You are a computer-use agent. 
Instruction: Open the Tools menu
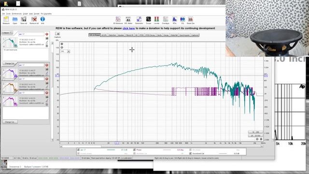pyautogui.click(x=8, y=14)
